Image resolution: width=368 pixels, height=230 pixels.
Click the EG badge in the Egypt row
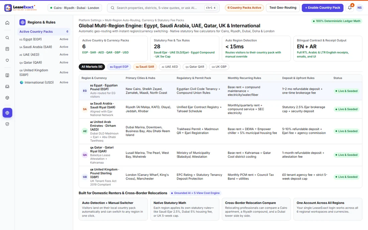(x=85, y=91)
